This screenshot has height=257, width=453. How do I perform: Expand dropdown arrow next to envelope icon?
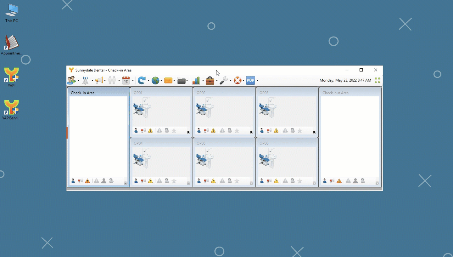174,81
